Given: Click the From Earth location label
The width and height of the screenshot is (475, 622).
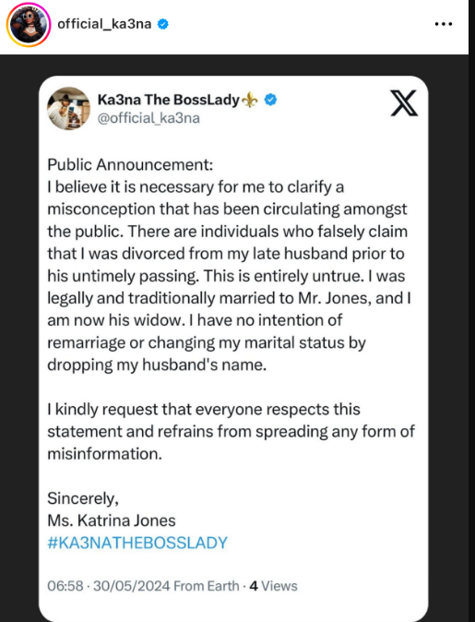Looking at the screenshot, I should [x=207, y=586].
